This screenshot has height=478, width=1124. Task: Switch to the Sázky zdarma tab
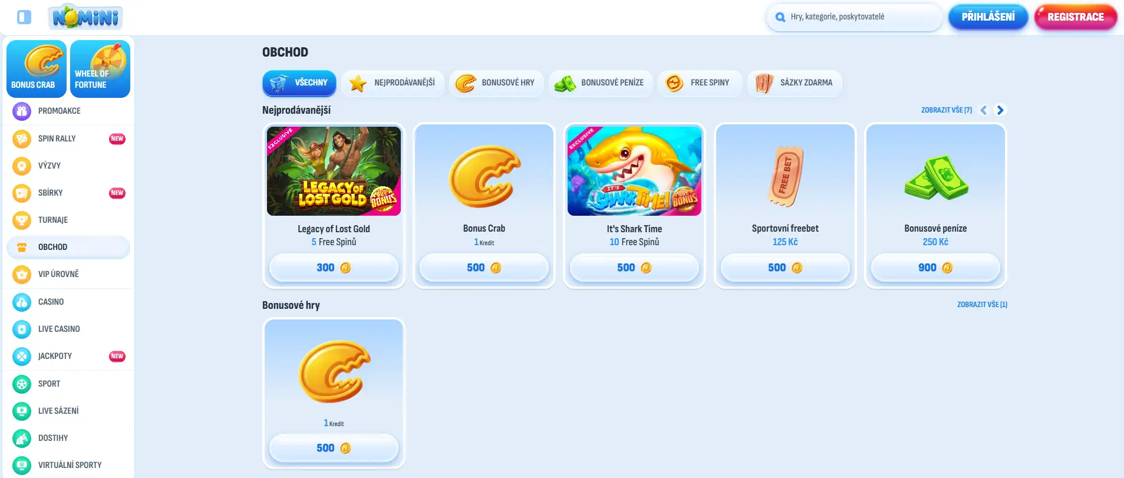point(795,83)
